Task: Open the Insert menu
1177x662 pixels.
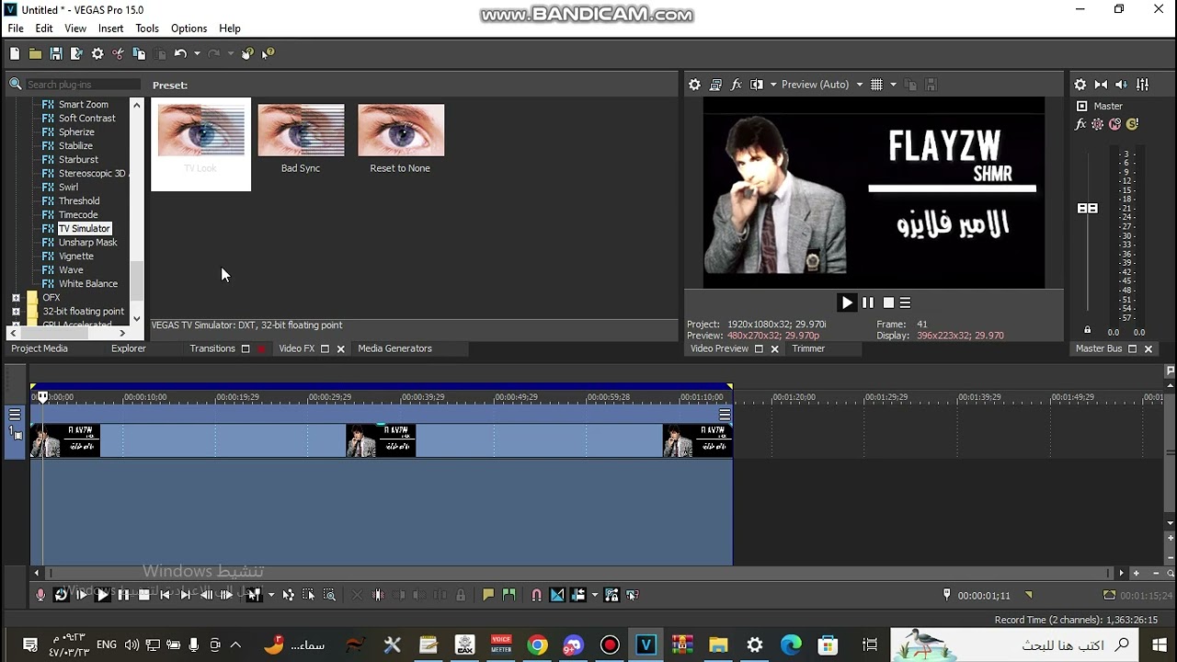Action: click(x=110, y=29)
